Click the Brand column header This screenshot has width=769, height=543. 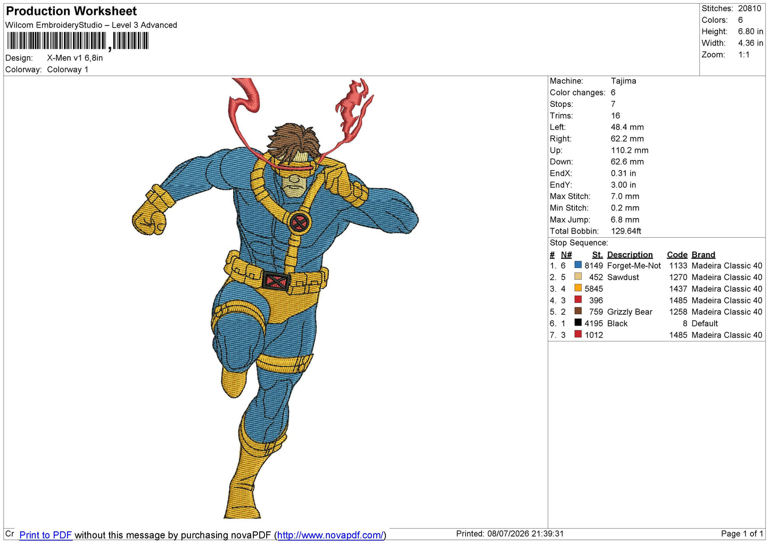pyautogui.click(x=704, y=255)
